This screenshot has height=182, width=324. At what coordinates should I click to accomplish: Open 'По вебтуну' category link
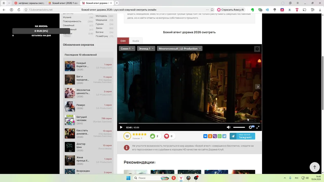pos(102,36)
